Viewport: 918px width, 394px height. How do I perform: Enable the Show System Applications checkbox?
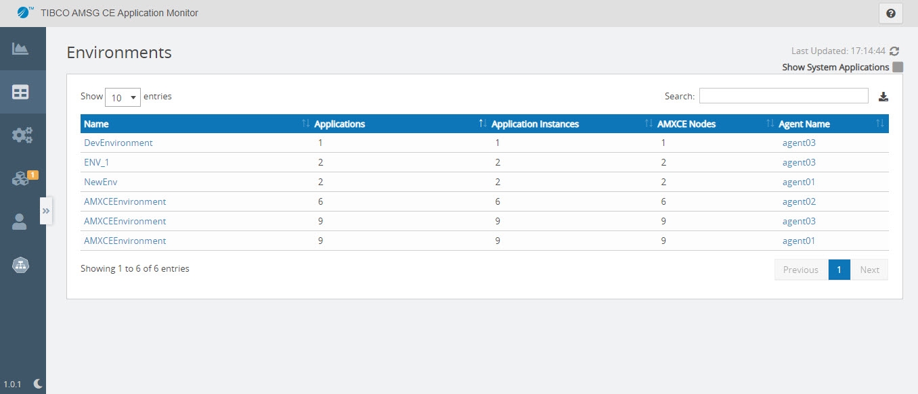coord(898,67)
